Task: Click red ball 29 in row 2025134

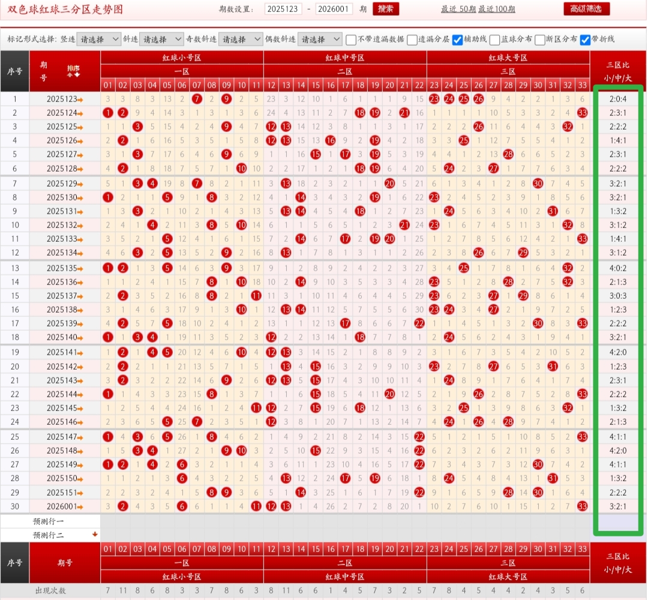Action: (x=523, y=253)
